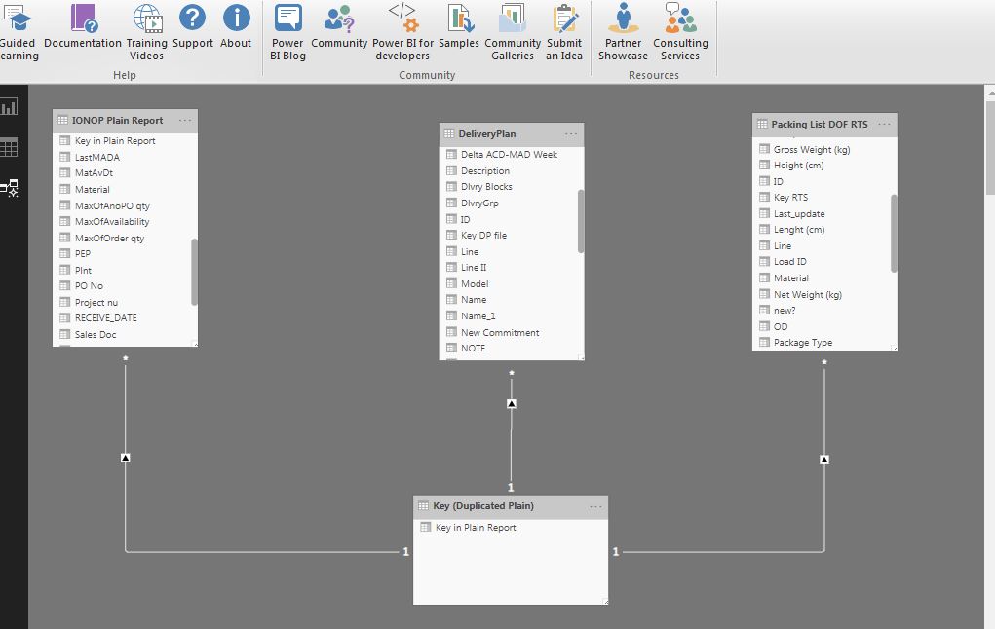Open Partner Showcase
Viewport: 995px width, 629px height.
point(623,32)
